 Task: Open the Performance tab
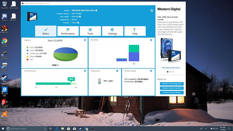tap(68, 31)
